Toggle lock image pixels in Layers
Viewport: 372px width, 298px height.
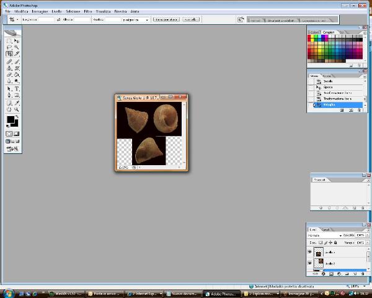click(x=325, y=243)
